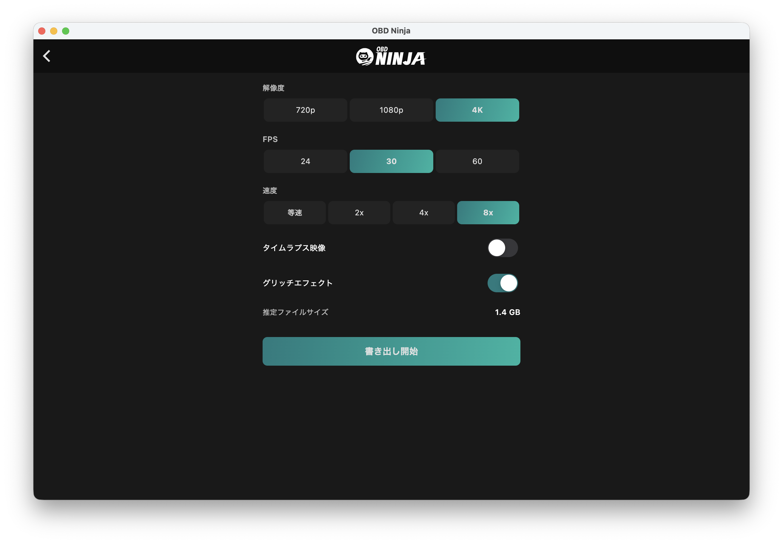Select 8x speed

(488, 212)
